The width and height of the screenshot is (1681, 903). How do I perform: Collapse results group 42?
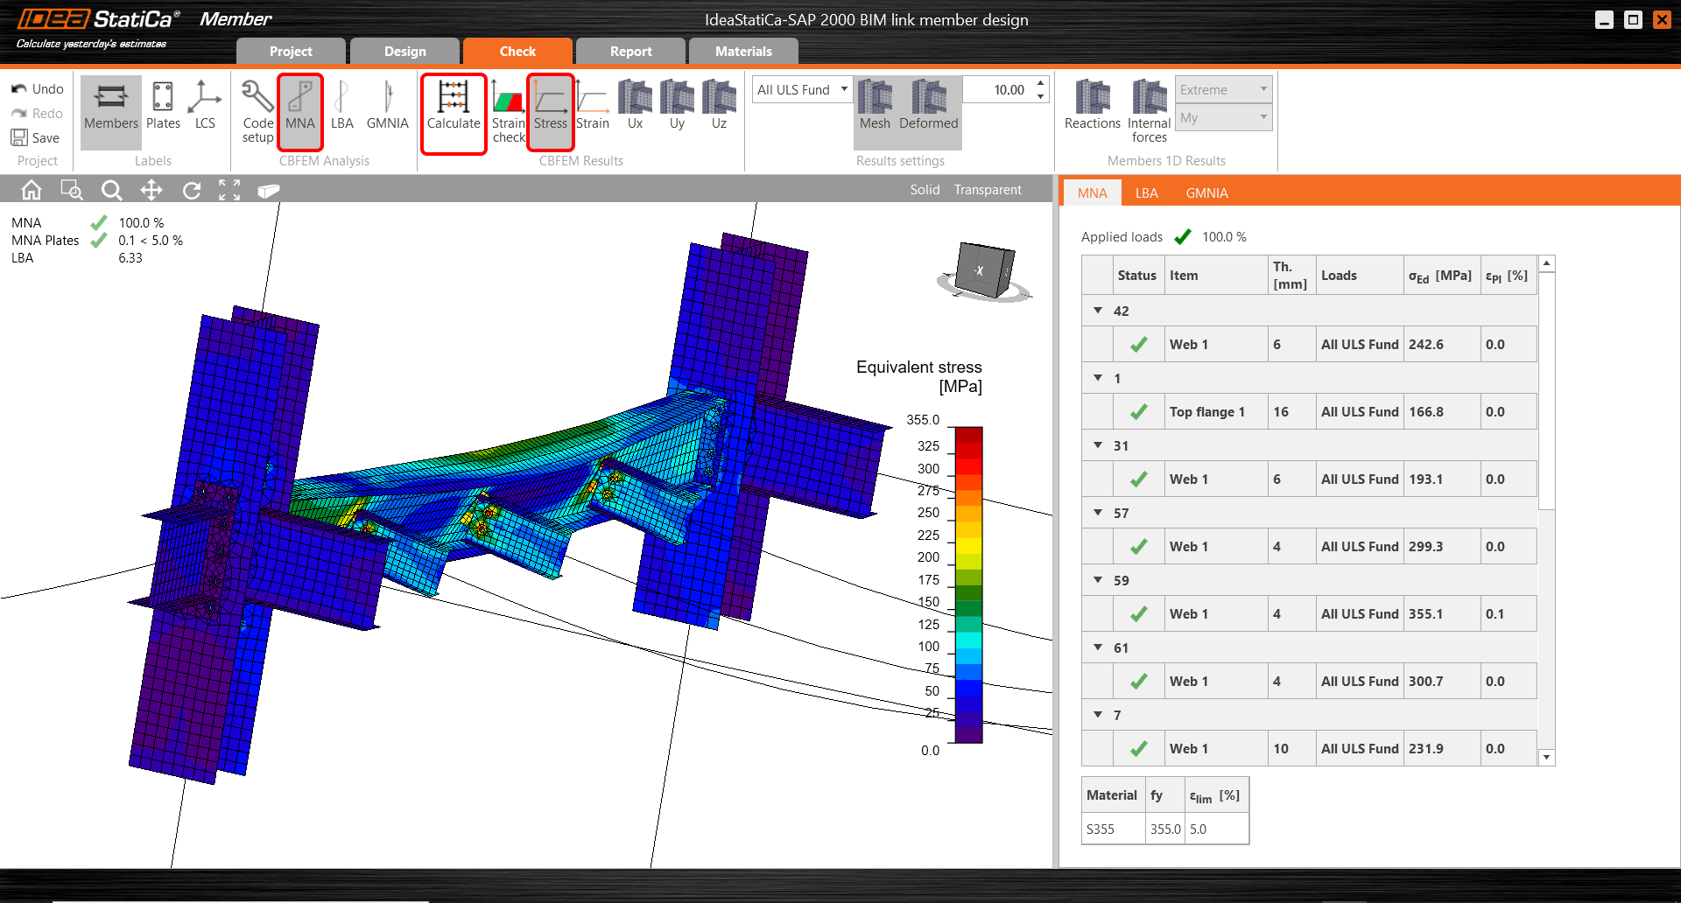pyautogui.click(x=1098, y=310)
